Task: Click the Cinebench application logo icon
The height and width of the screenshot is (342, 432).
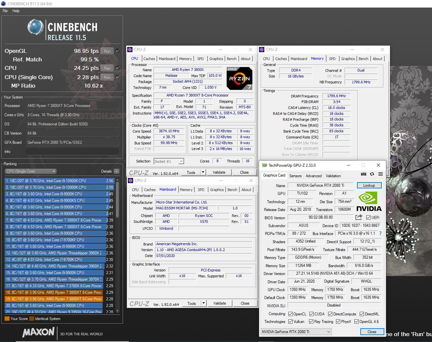Action: (36, 27)
